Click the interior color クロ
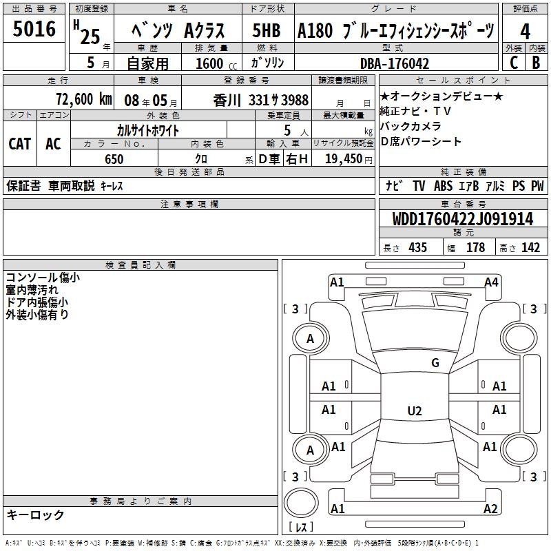This screenshot has height=551, width=551. click(x=201, y=159)
